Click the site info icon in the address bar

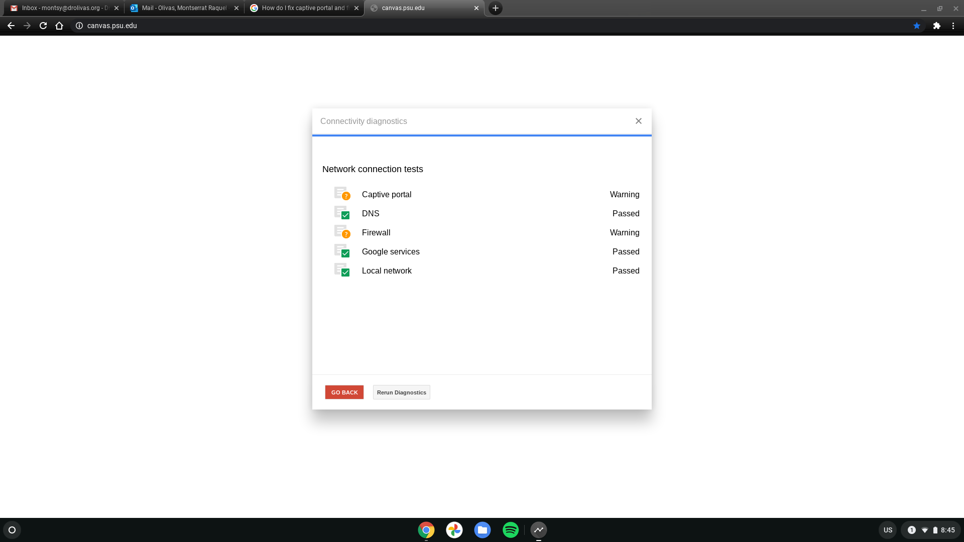click(79, 26)
